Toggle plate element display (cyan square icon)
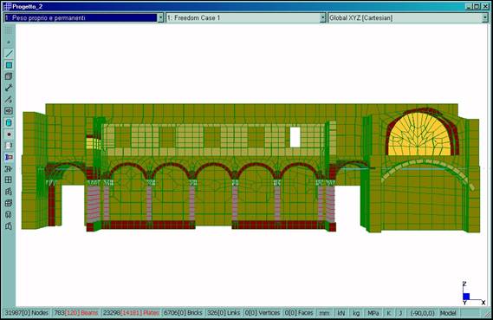Image resolution: width=493 pixels, height=320 pixels. click(9, 65)
